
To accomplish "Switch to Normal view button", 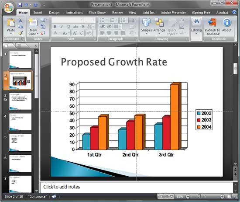I will 161,196.
